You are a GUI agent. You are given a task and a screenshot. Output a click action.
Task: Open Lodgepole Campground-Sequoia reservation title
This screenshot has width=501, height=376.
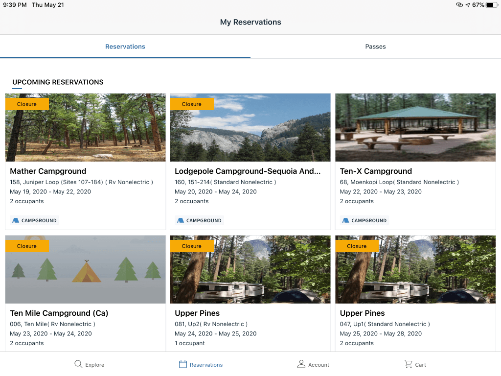tap(248, 171)
